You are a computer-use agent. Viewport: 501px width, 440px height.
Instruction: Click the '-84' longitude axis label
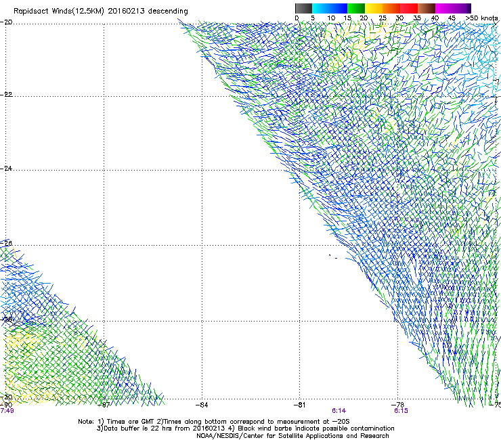coord(202,405)
